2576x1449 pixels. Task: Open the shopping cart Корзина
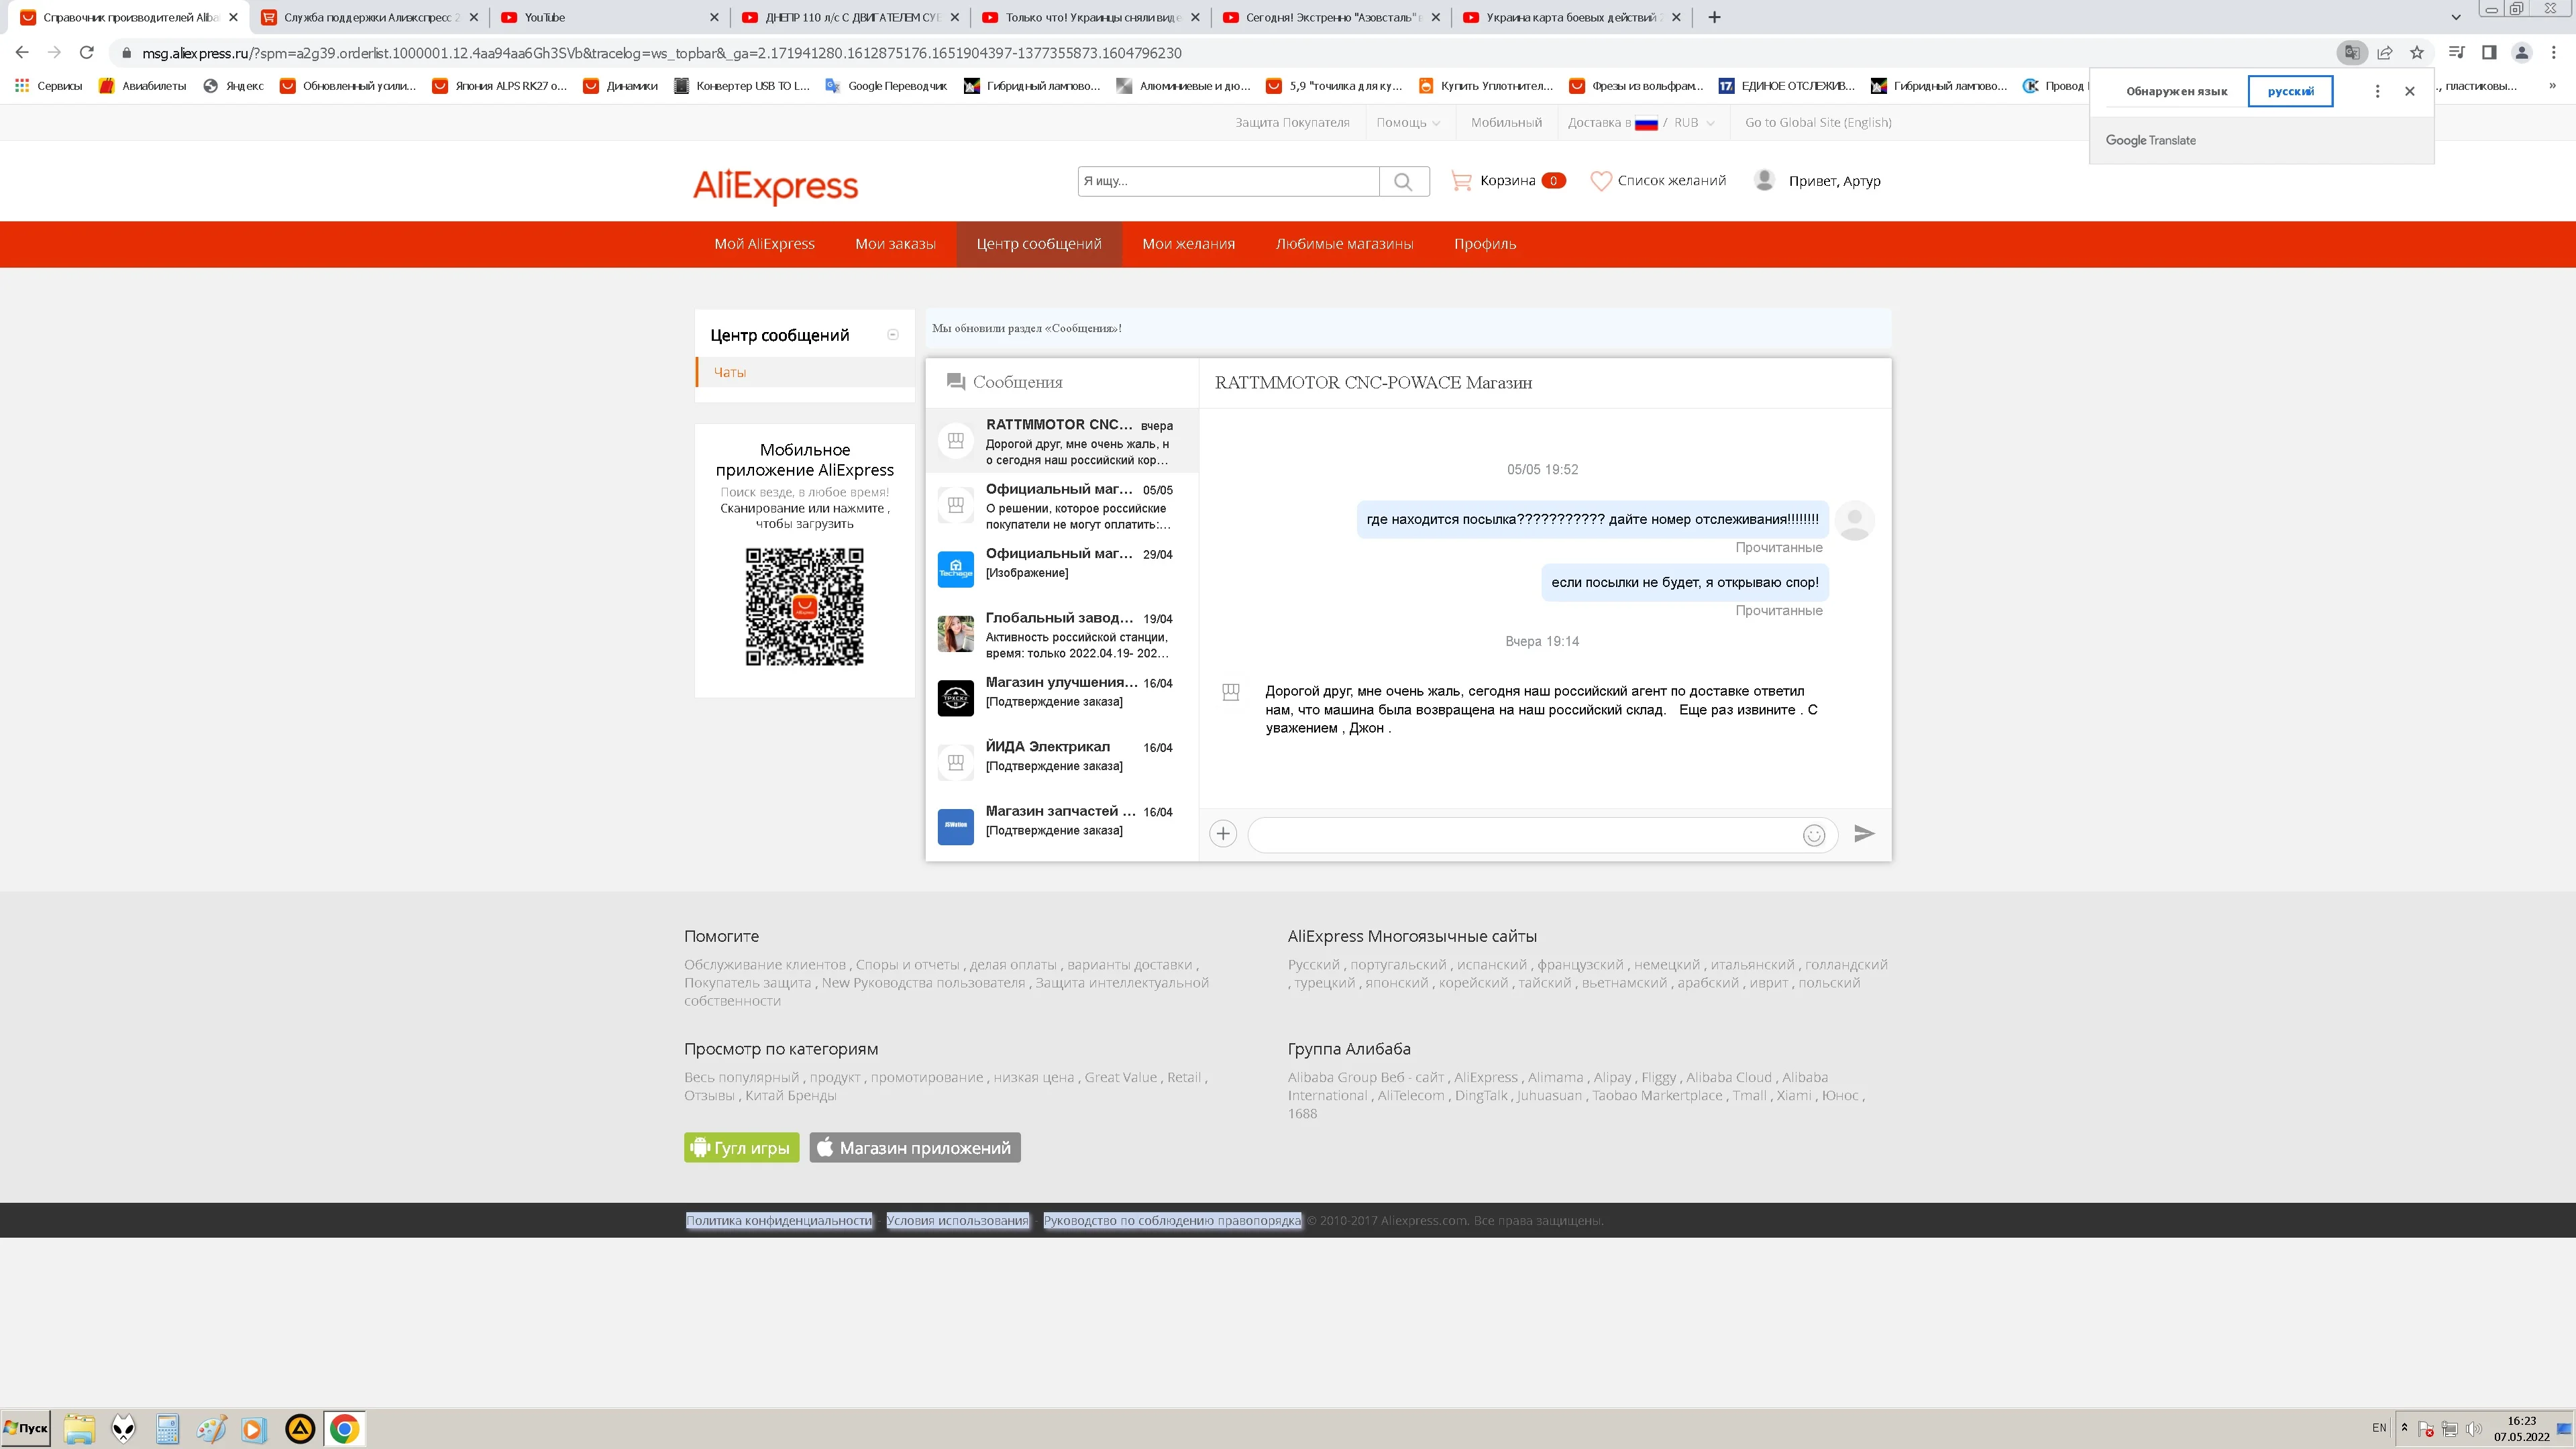pyautogui.click(x=1507, y=181)
